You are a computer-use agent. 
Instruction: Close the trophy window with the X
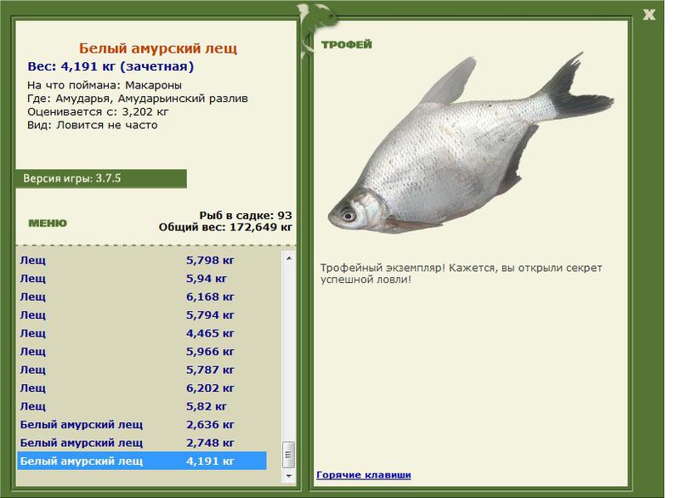pos(649,14)
